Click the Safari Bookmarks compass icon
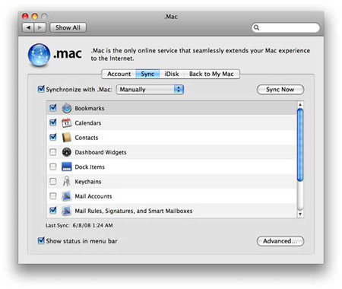Image resolution: width=342 pixels, height=289 pixels. [67, 109]
